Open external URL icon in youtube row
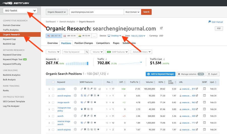The width and height of the screenshot is (227, 134). [197, 89]
